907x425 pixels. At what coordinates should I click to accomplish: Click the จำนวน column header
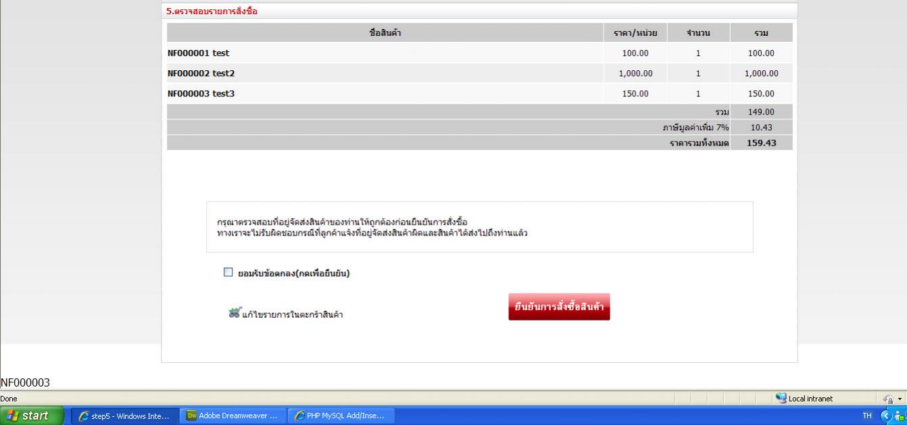(698, 33)
